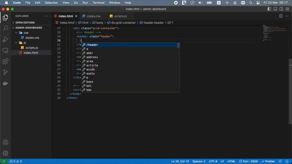Open the Apple menu
Image resolution: width=292 pixels, height=164 pixels.
(6, 3)
